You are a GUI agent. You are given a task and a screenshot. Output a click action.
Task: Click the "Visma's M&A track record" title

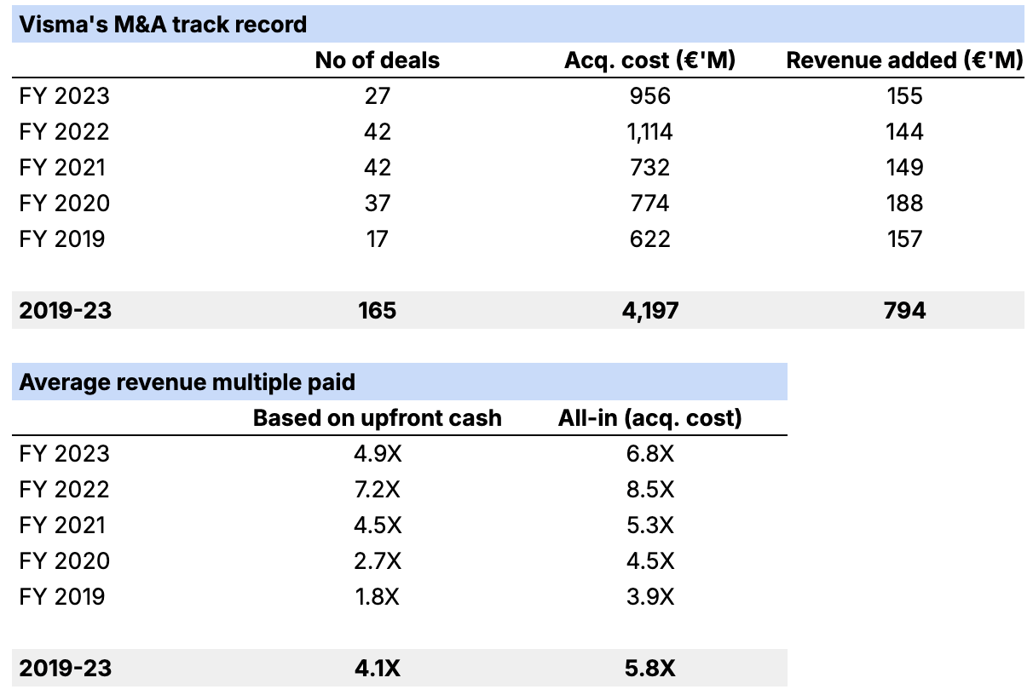tap(163, 24)
